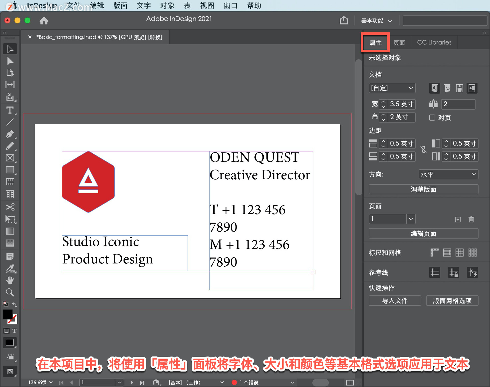Screen dimensions: 490x387
Task: Activate the Scissors tool
Action: [x=10, y=207]
